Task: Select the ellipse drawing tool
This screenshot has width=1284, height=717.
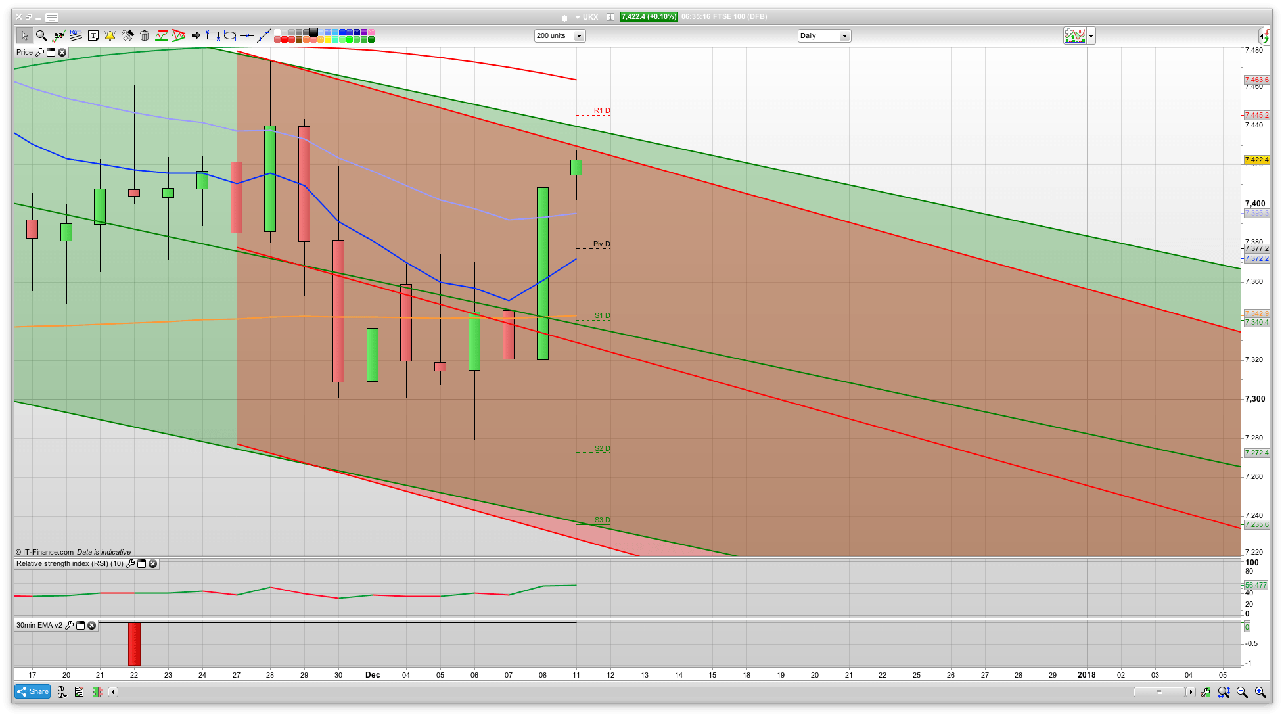Action: 229,35
